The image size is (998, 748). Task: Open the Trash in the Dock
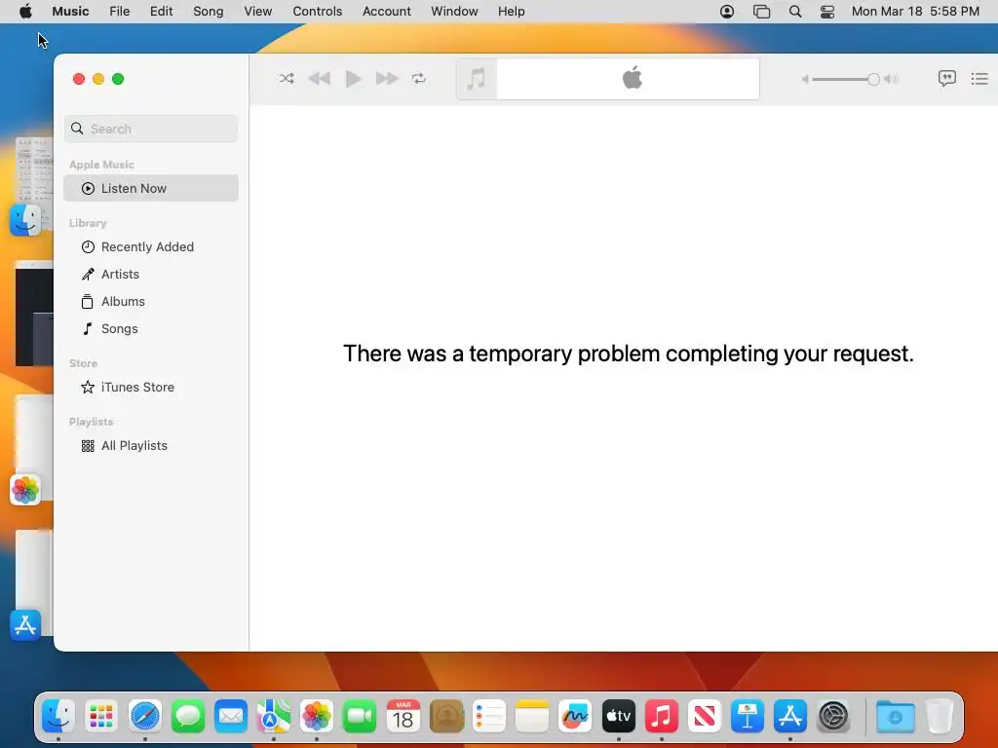(x=940, y=717)
